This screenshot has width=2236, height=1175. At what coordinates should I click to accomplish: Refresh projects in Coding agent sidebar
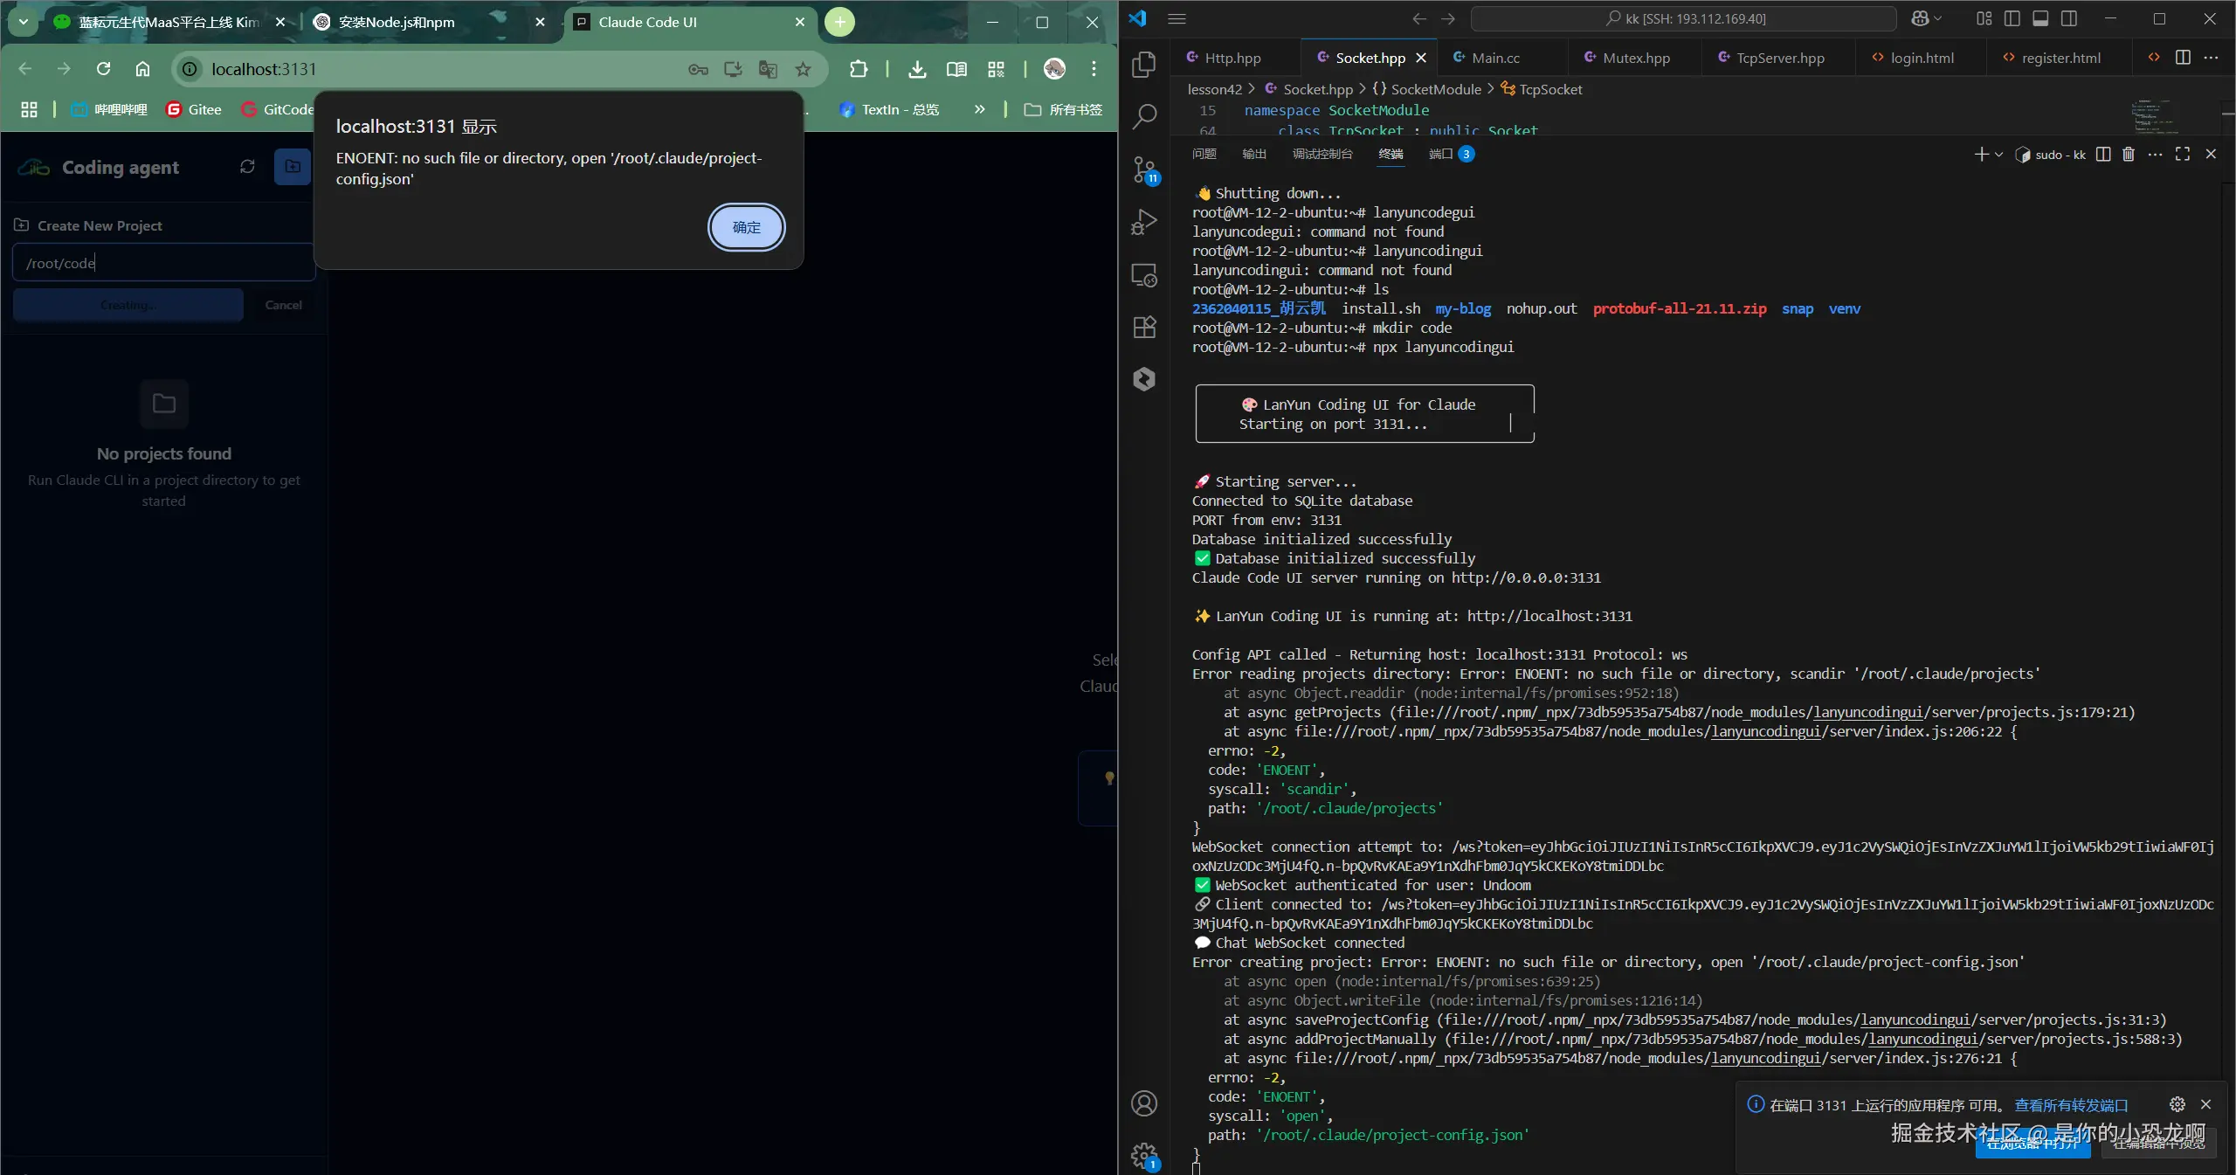pos(247,167)
